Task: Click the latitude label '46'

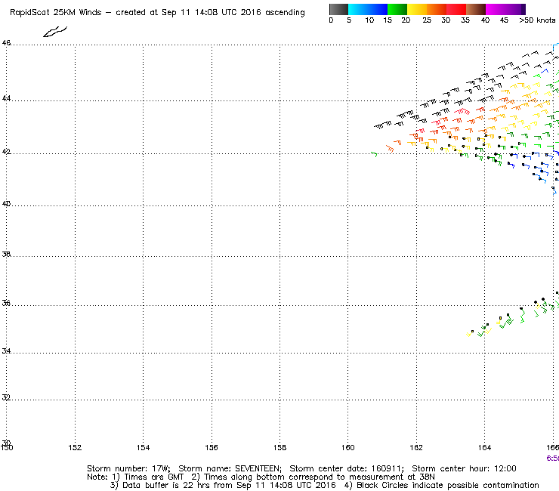Action: tap(6, 43)
